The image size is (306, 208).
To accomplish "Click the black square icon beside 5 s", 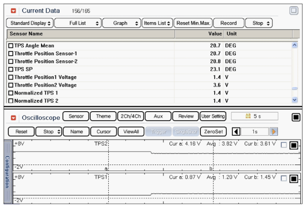I will tap(296, 118).
